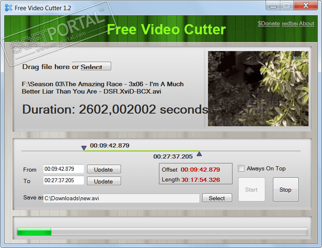Close the Free Video Cutter window
Viewport: 322px width, 248px height.
click(x=306, y=6)
